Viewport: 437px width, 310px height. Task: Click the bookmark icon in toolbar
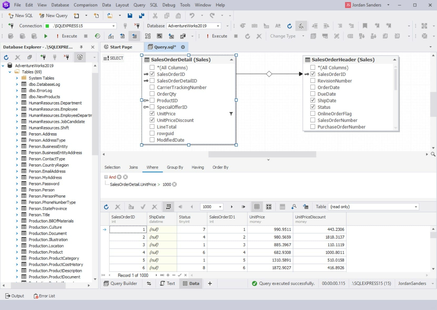click(365, 26)
